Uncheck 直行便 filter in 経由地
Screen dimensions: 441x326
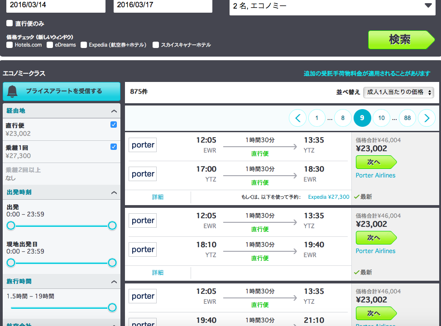(114, 125)
